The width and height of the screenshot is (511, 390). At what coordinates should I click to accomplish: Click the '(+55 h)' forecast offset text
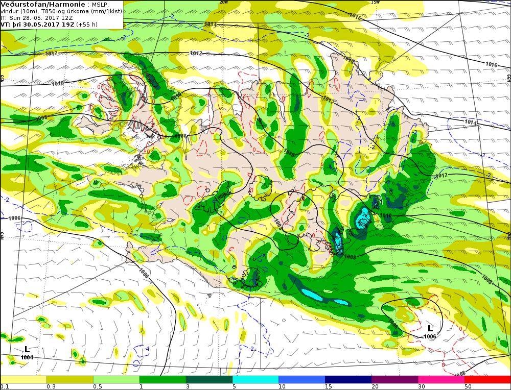pos(87,25)
